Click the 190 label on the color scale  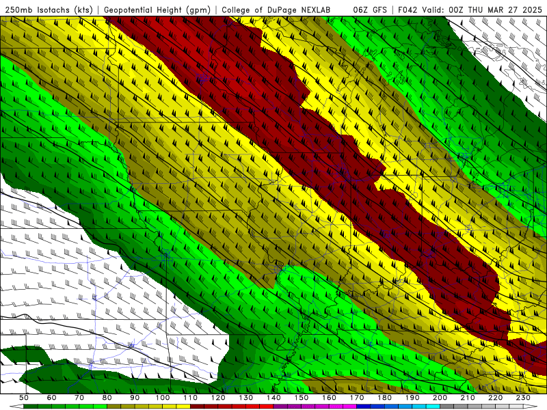pos(412,398)
